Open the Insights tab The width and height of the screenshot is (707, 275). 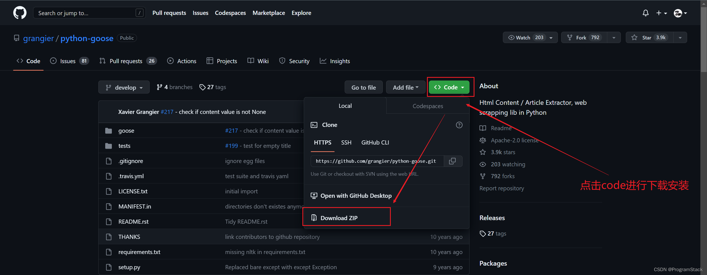tap(335, 61)
